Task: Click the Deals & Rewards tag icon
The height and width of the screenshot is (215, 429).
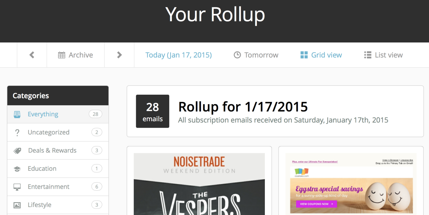Action: pyautogui.click(x=17, y=151)
